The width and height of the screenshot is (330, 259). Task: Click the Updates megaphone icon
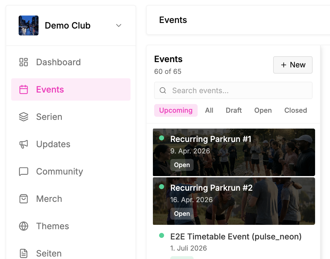[24, 144]
